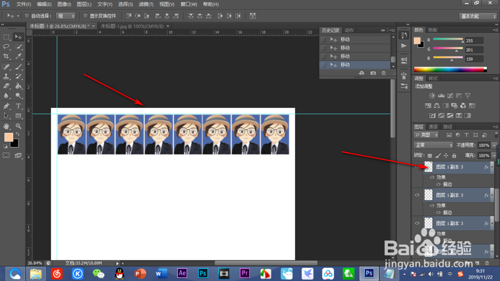
Task: Switch to the 色板 tab
Action: pyautogui.click(x=432, y=30)
